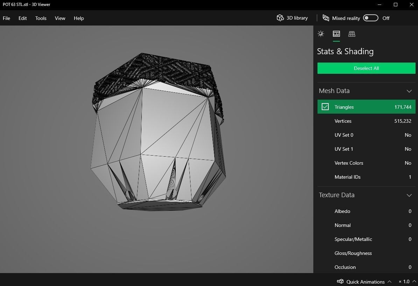Toggle the Mixed reality switch
Image resolution: width=418 pixels, height=286 pixels.
[370, 18]
